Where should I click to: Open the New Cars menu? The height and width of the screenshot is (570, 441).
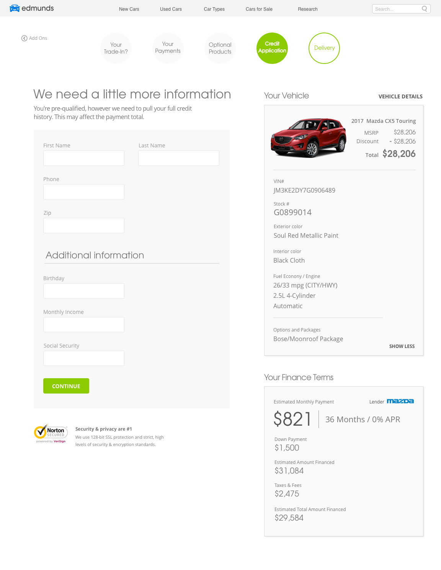point(129,9)
